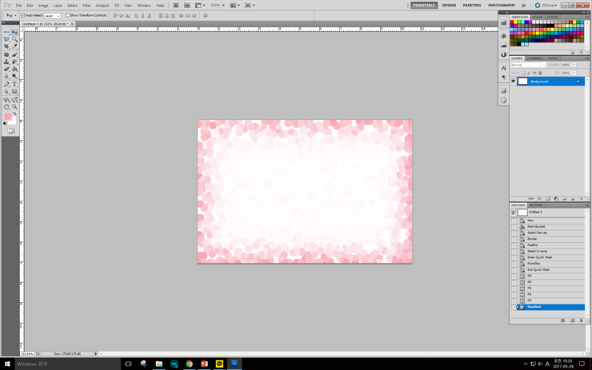Click the Essentials workspace button

point(425,5)
